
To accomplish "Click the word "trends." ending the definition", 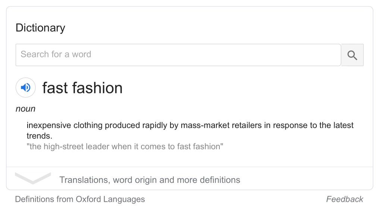I will [x=40, y=136].
